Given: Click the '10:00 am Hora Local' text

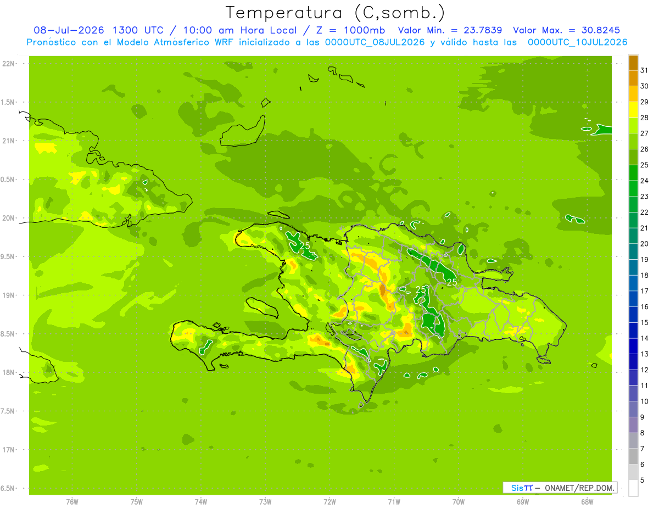Looking at the screenshot, I should pyautogui.click(x=241, y=30).
